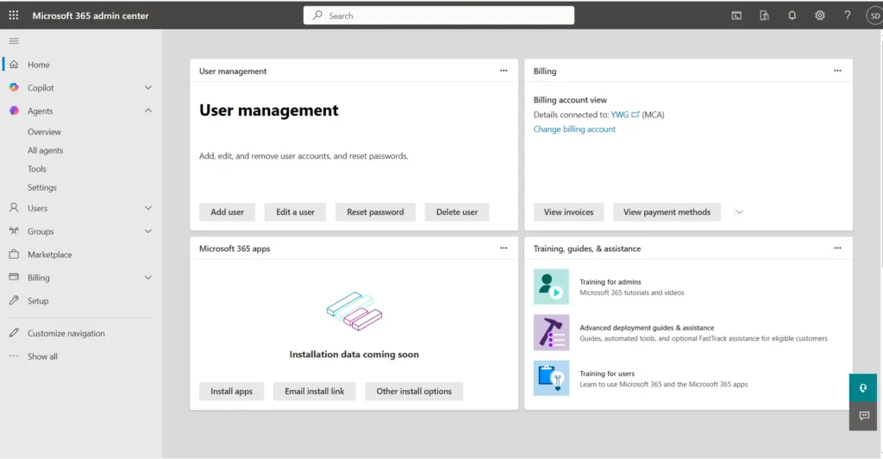
Task: Open notifications bell icon
Action: [792, 16]
